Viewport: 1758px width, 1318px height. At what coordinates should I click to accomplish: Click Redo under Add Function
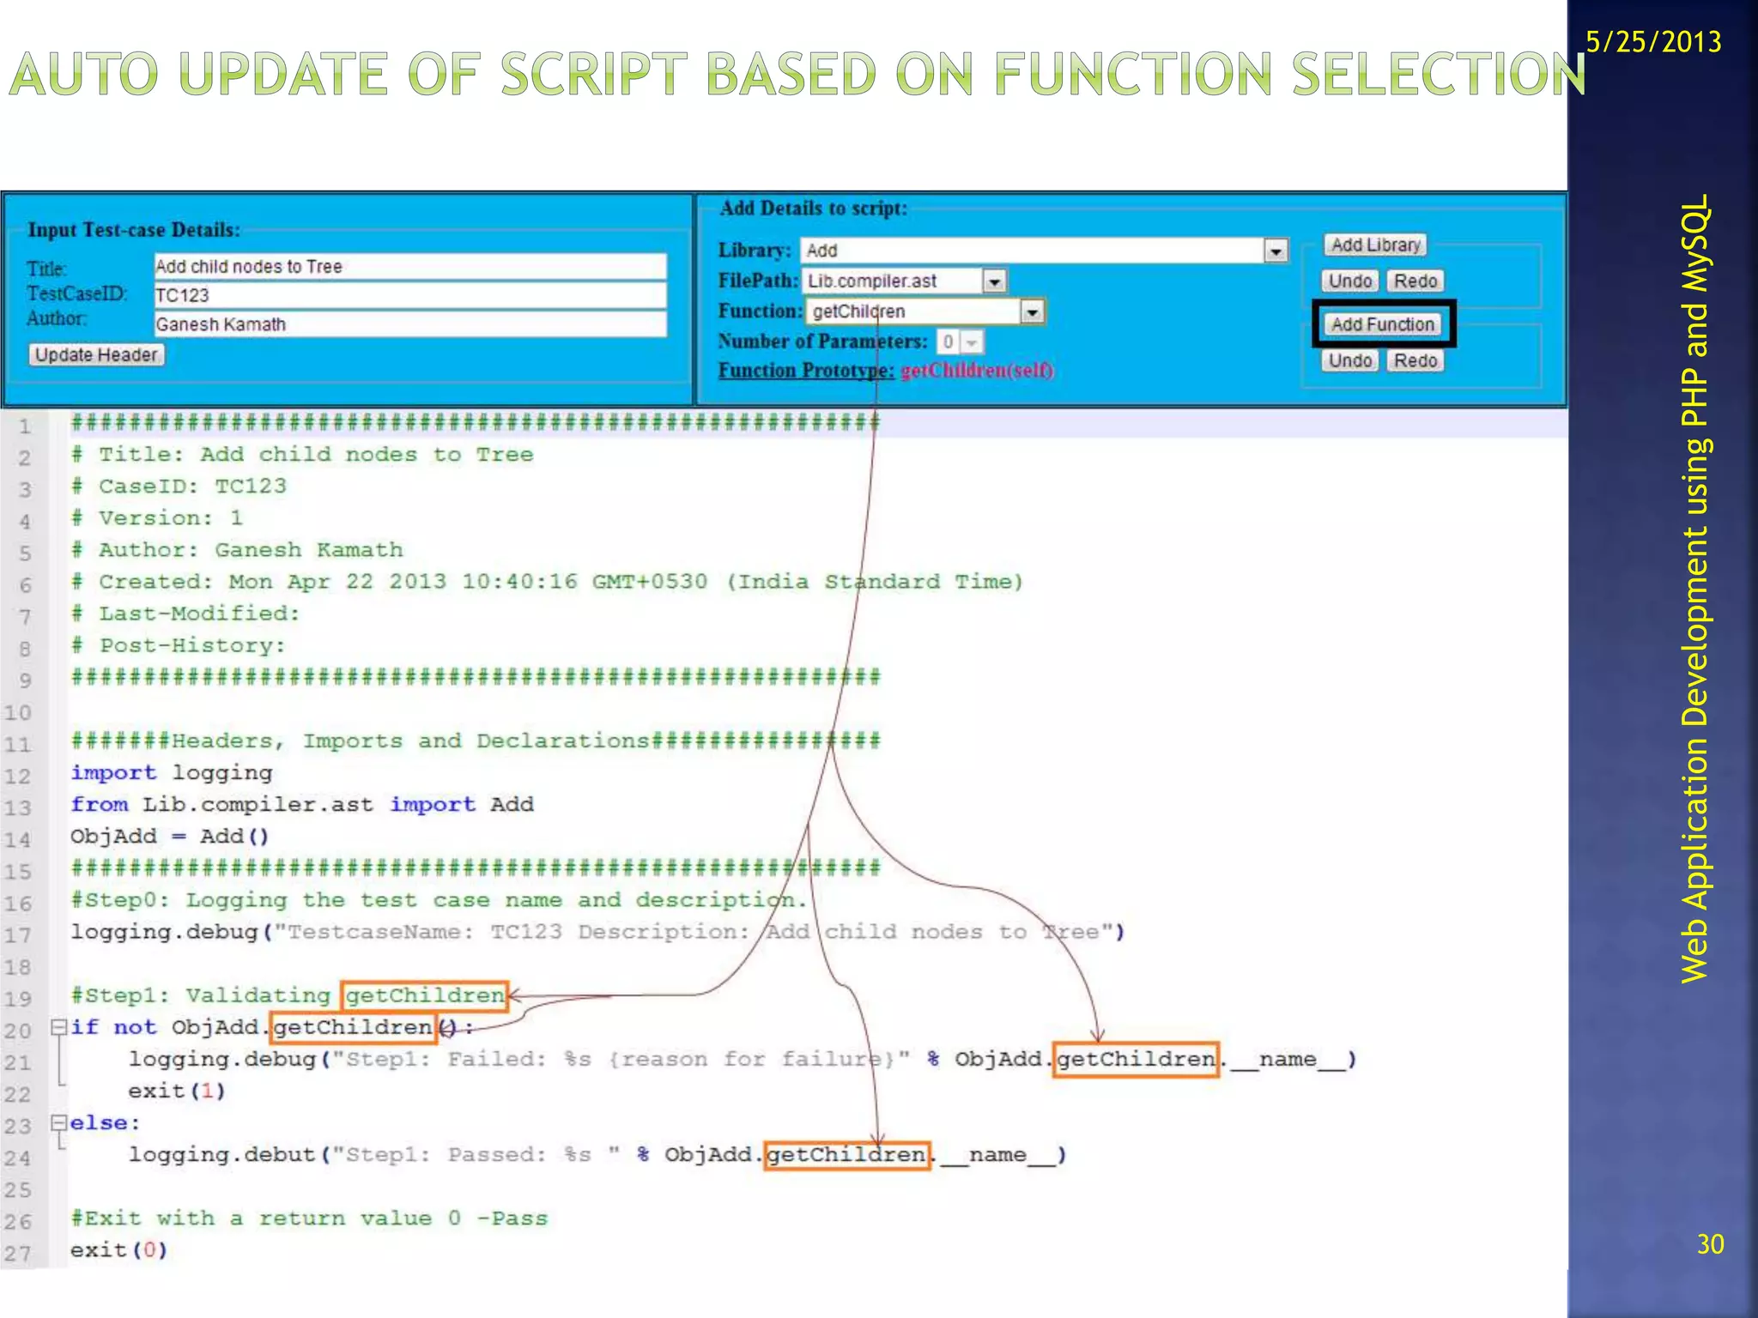[x=1415, y=360]
